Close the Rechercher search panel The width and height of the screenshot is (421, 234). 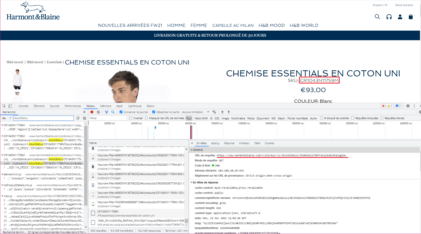(x=84, y=112)
